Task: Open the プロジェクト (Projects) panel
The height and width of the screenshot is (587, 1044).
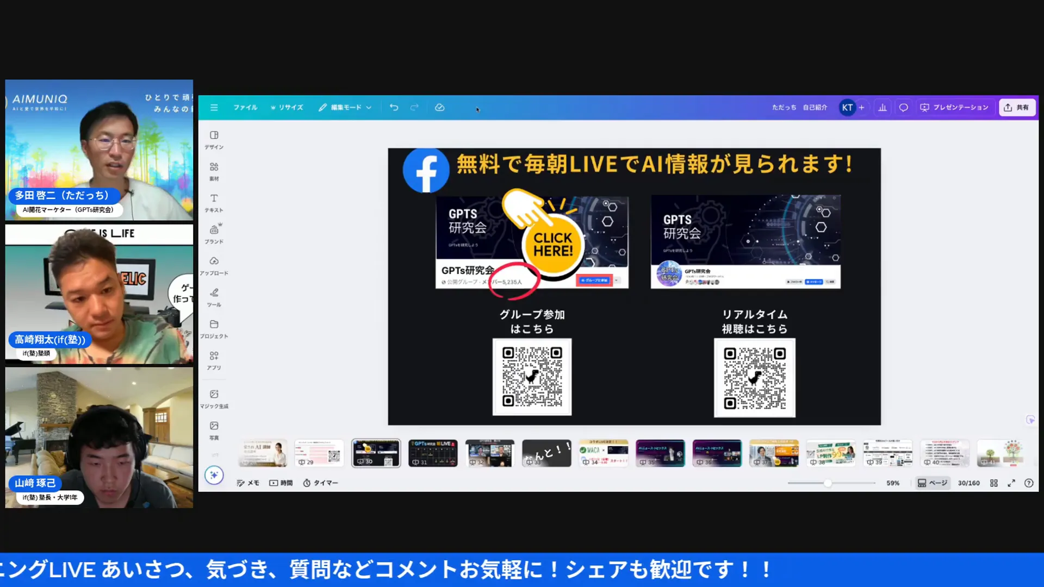Action: (x=214, y=329)
